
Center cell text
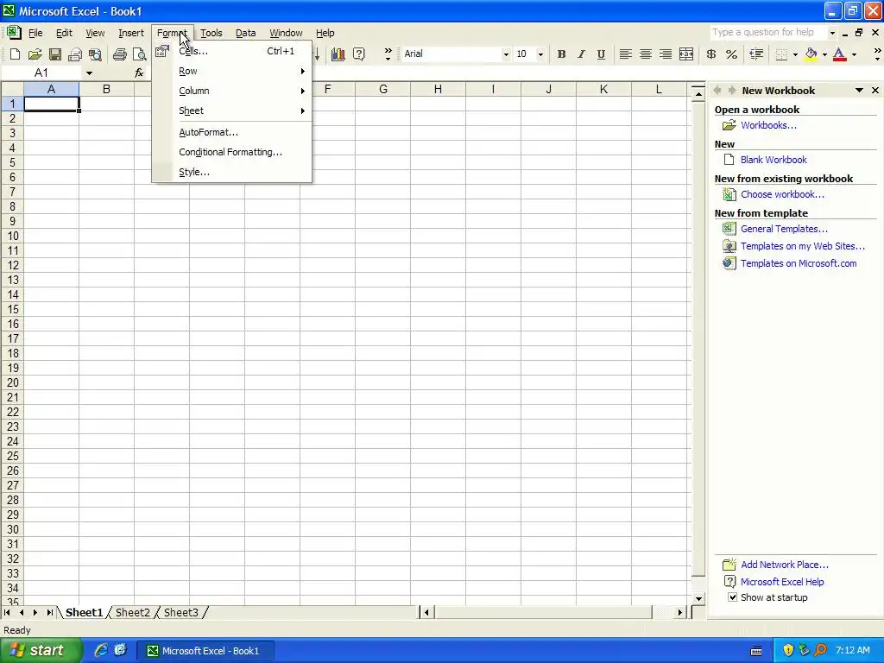(x=646, y=54)
